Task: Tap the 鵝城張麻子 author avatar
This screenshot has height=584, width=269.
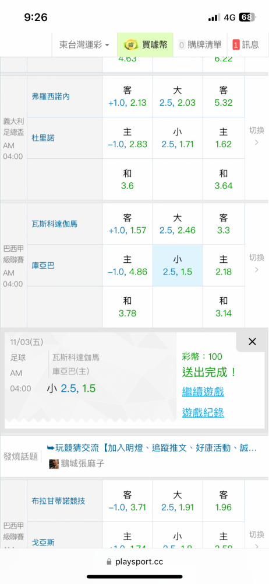Action: coord(54,464)
